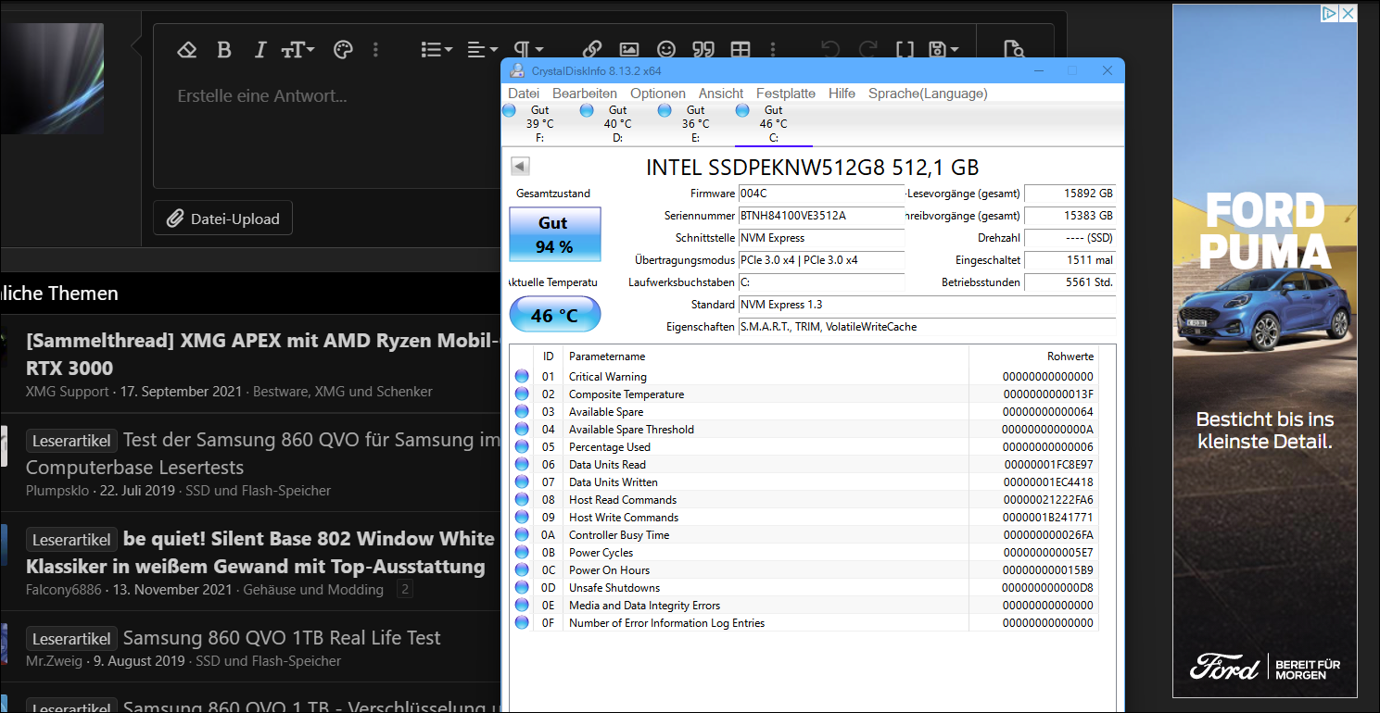
Task: Click the CrystalDiskInfo title bar app icon
Action: tap(517, 71)
